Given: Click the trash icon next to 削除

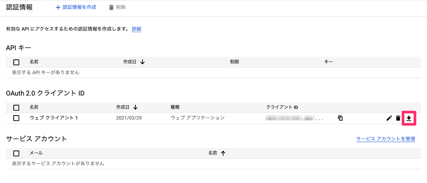Looking at the screenshot, I should point(112,7).
